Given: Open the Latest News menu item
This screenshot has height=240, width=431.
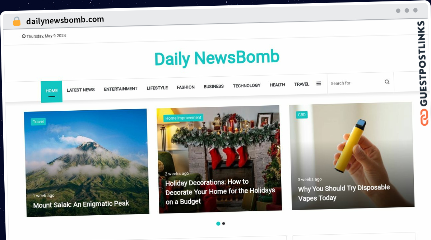Looking at the screenshot, I should coord(81,90).
